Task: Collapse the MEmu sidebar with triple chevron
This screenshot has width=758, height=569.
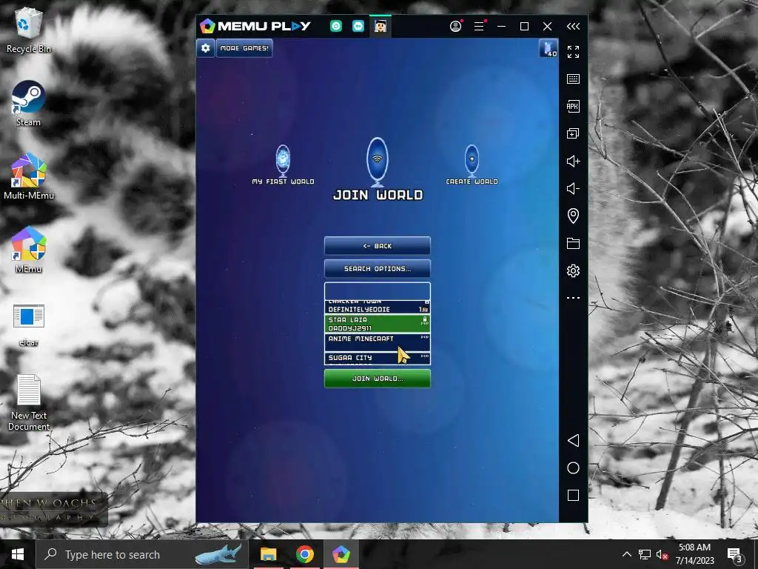Action: click(x=574, y=26)
